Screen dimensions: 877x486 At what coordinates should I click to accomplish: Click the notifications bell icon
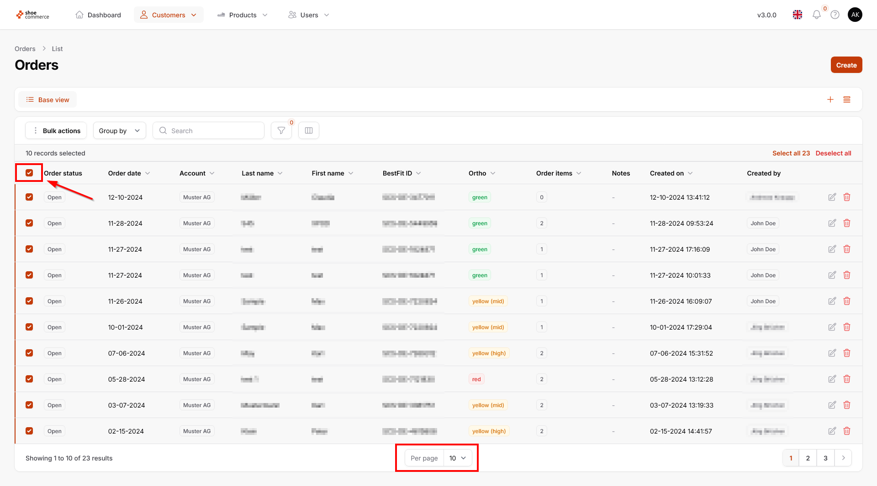pyautogui.click(x=816, y=15)
